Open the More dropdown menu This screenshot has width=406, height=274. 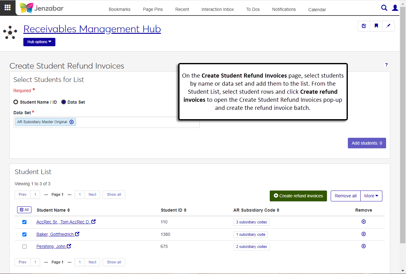pos(371,196)
